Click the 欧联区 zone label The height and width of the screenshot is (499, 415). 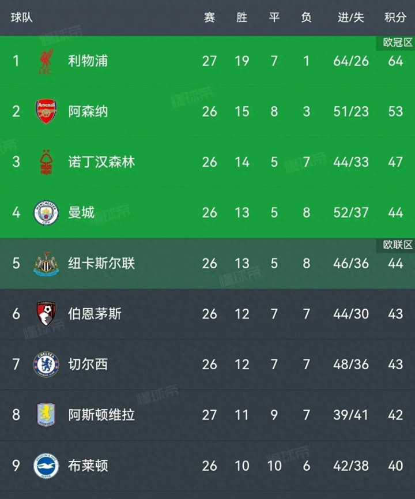point(397,245)
